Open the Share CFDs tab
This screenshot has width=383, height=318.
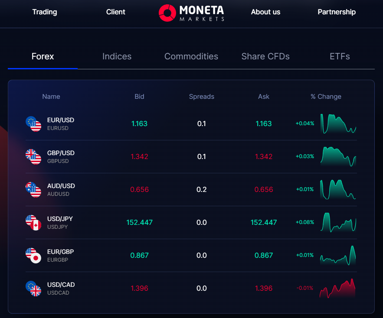pyautogui.click(x=265, y=56)
